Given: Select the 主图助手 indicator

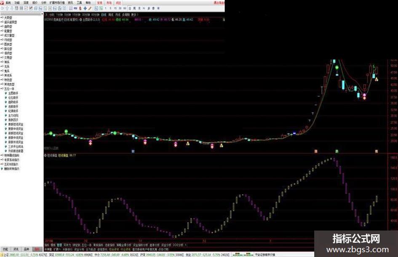Looking at the screenshot, I should point(13,93).
